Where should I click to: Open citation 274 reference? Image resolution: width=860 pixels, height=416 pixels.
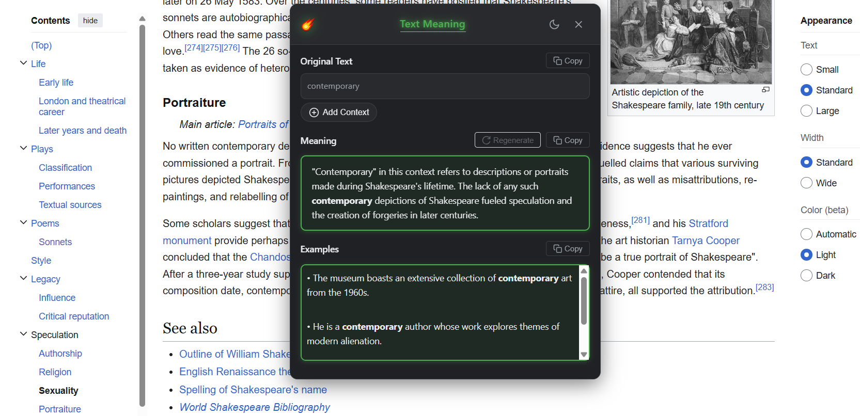[194, 47]
